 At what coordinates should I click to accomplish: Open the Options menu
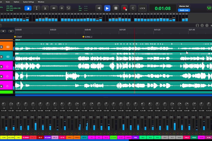[x=16, y=2]
